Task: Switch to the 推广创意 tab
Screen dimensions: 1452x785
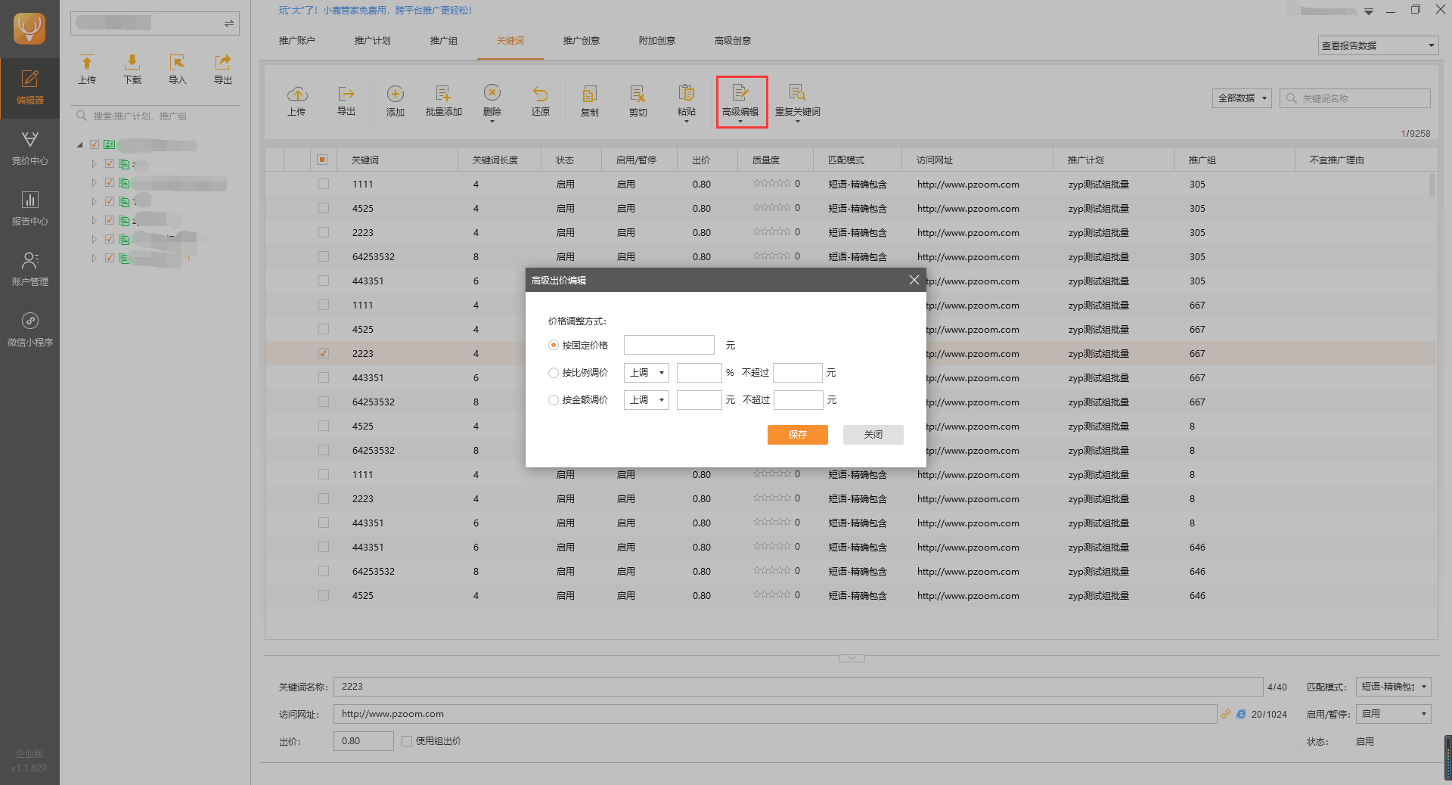Action: click(581, 41)
